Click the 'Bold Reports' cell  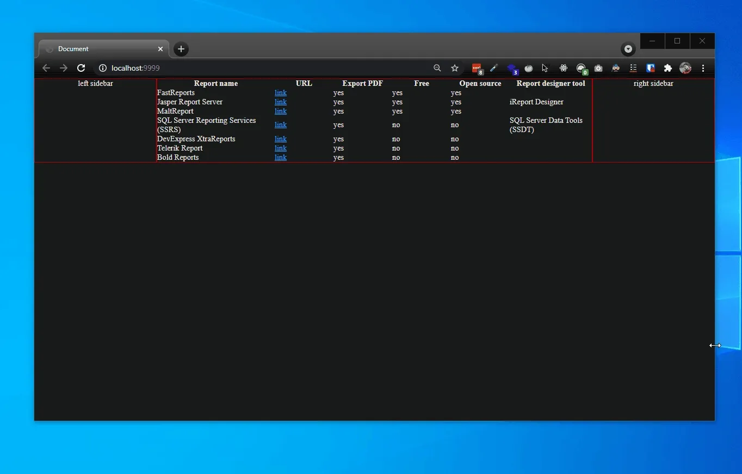tap(178, 158)
